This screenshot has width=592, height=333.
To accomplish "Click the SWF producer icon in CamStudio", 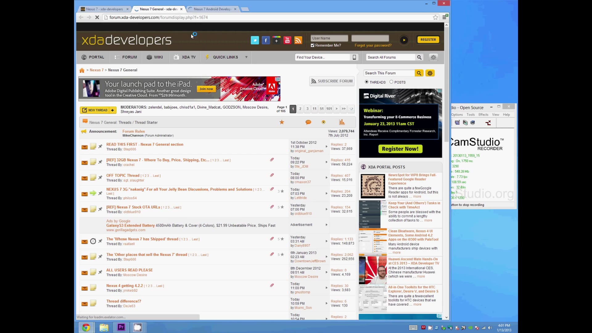I will tap(473, 123).
